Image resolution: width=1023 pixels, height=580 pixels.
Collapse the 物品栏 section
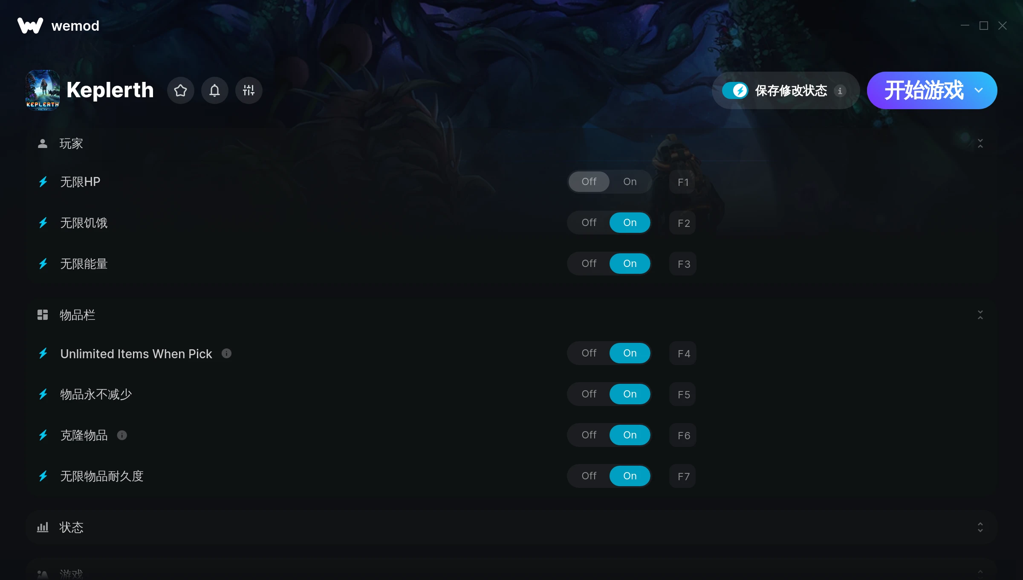point(980,315)
